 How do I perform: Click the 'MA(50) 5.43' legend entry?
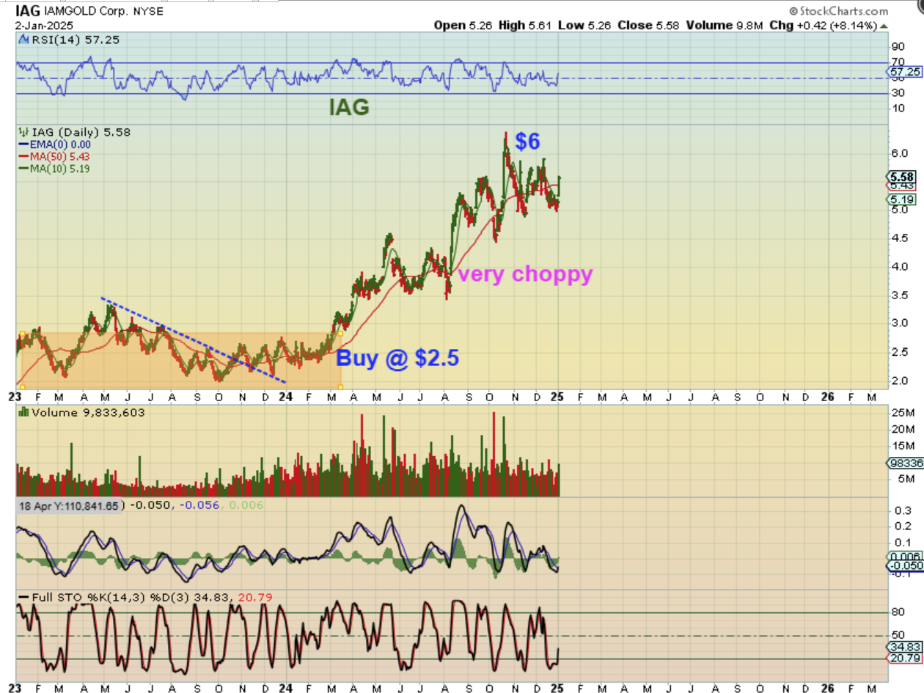59,157
